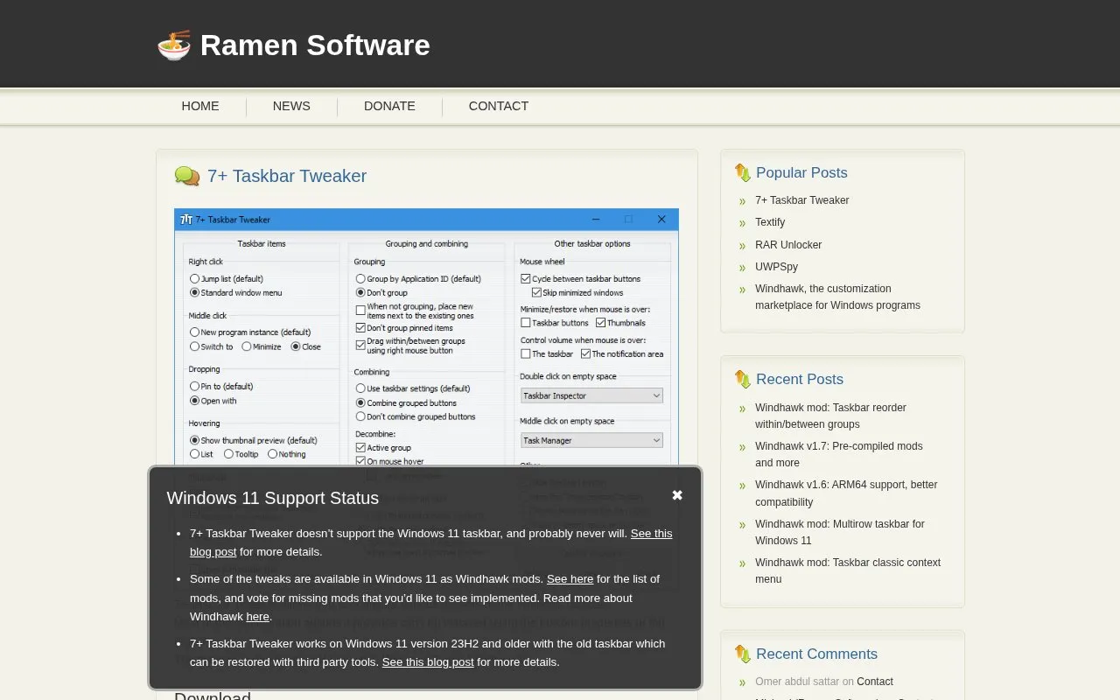
Task: Click the arrow icon beside Recent Comments
Action: pyautogui.click(x=743, y=654)
